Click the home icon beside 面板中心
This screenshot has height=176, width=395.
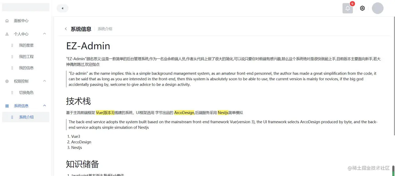coord(7,21)
